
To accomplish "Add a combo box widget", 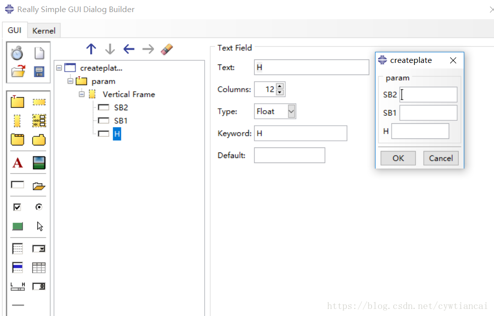I will 39,249.
